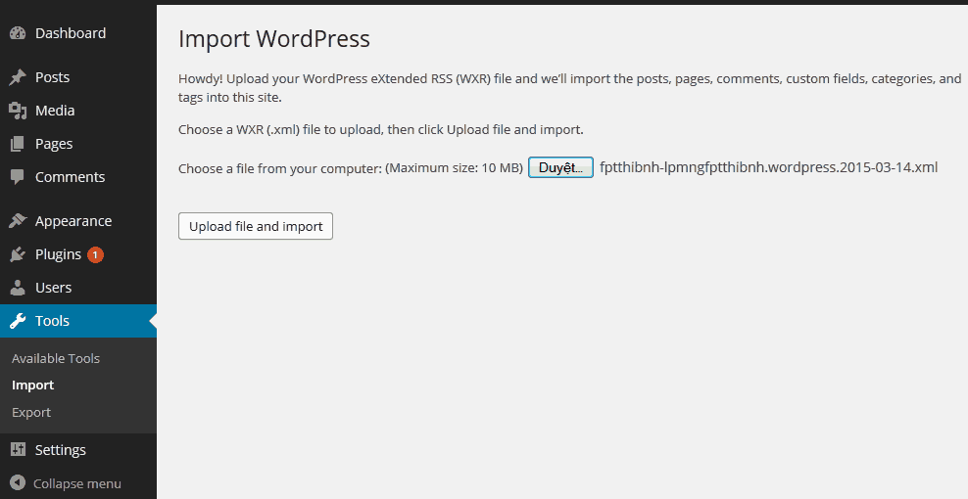Click the Appearance paintbrush icon
Viewport: 968px width, 499px height.
(18, 221)
